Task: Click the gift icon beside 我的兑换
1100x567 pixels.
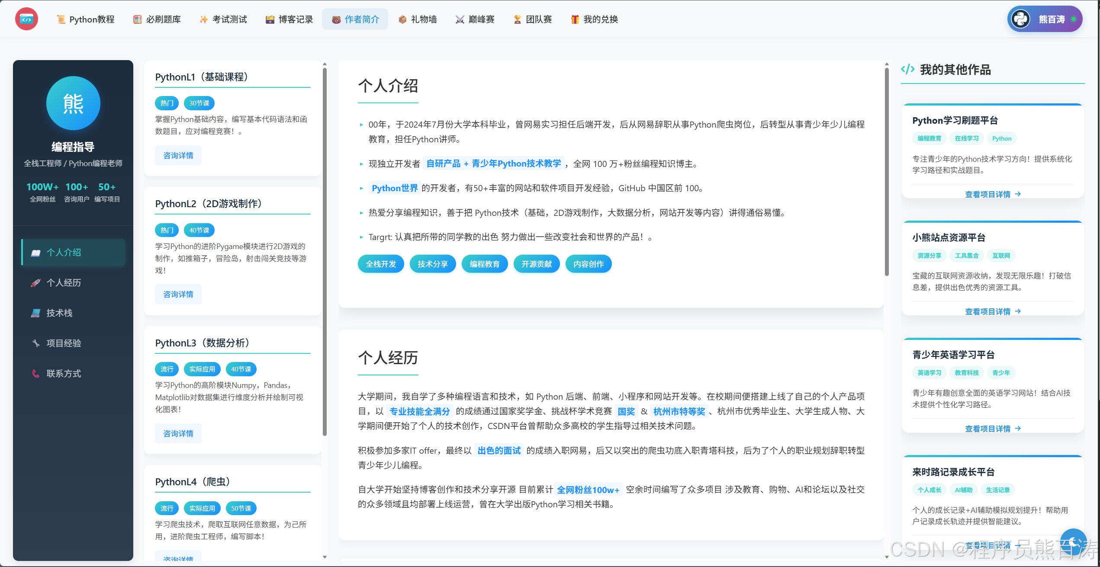Action: [575, 19]
